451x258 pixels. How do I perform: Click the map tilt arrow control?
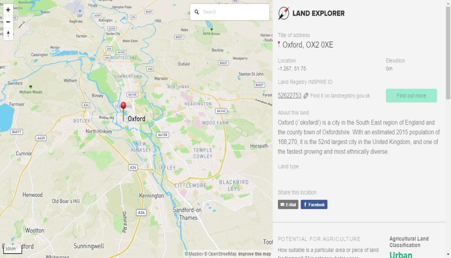[x=8, y=33]
